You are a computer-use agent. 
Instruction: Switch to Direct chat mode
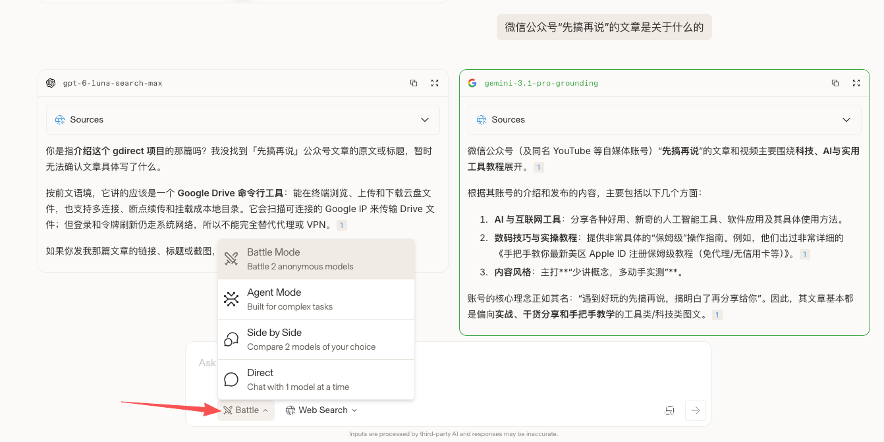316,379
